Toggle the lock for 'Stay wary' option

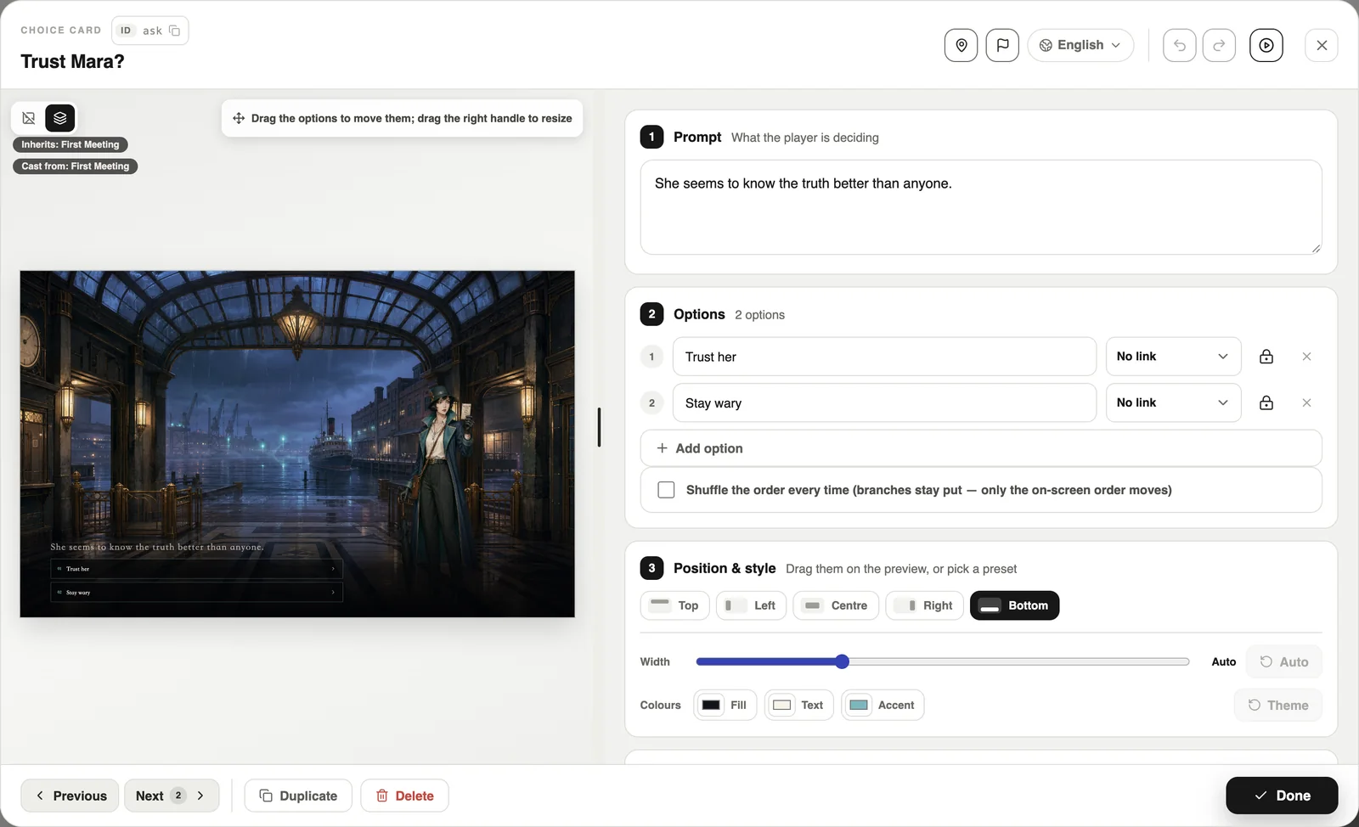1266,402
